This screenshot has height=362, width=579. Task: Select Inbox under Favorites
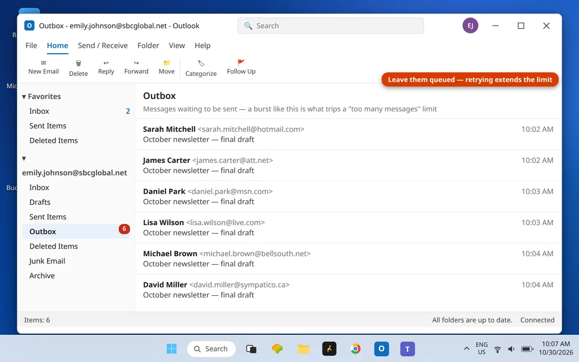(x=76, y=111)
